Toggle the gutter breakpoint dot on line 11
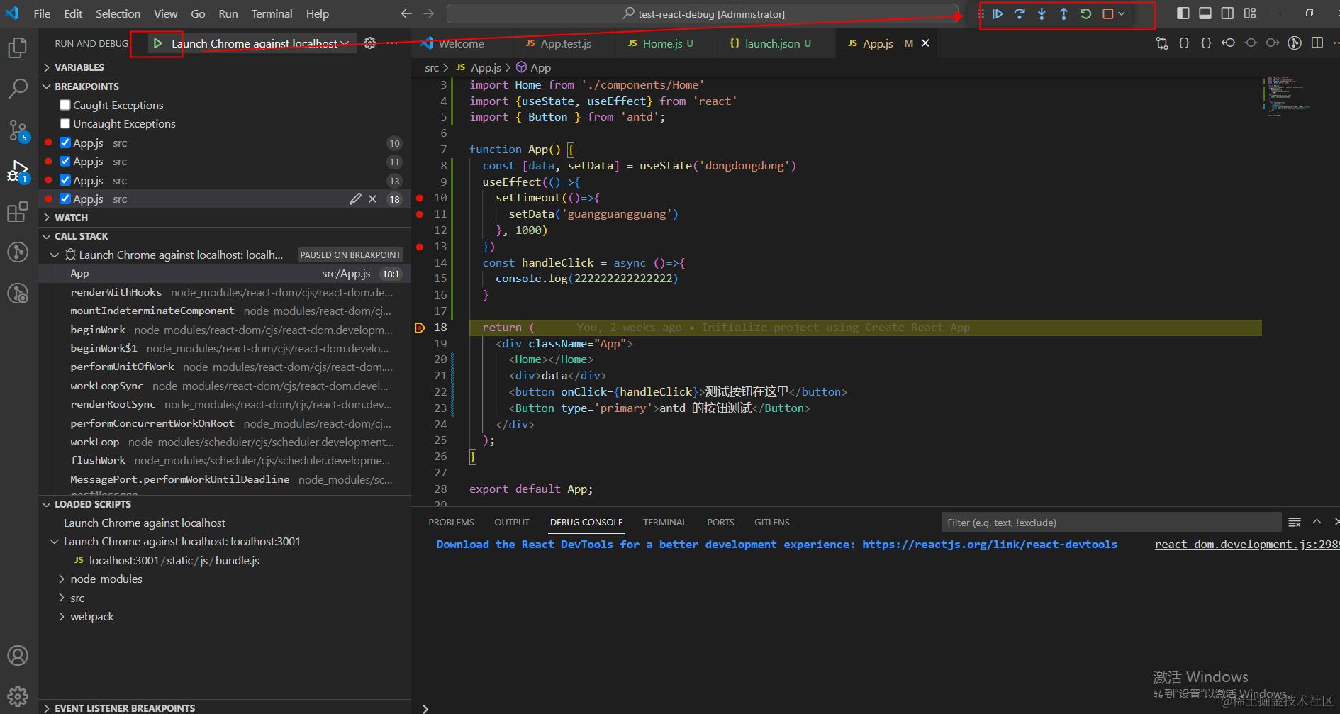 (x=420, y=214)
